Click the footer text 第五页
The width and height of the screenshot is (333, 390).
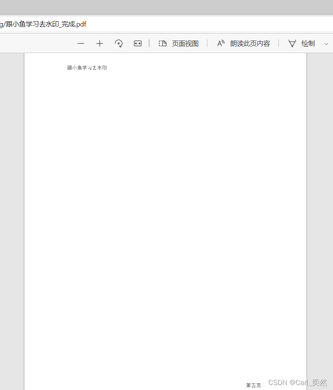click(x=254, y=385)
